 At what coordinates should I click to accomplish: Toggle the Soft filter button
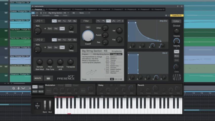88,27
